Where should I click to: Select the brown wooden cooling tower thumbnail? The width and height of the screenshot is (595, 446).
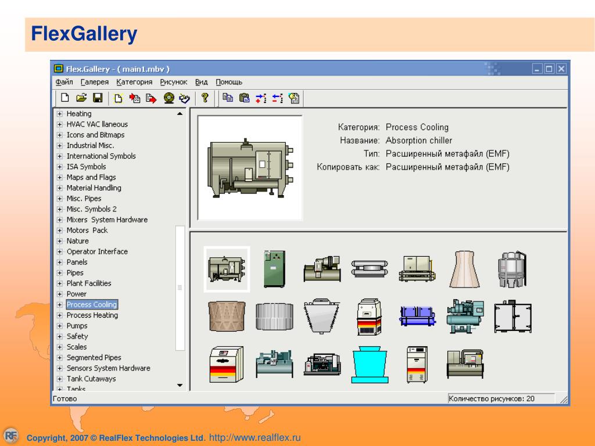[x=227, y=316]
